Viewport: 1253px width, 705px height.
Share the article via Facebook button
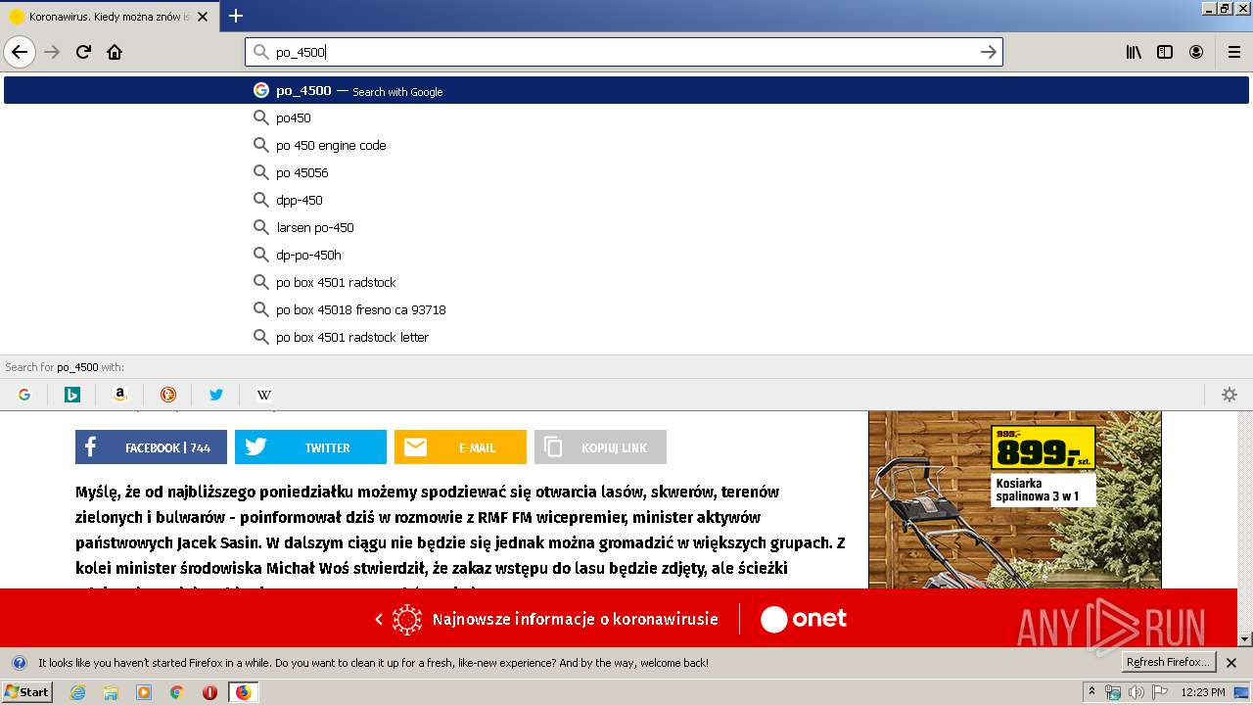(151, 446)
